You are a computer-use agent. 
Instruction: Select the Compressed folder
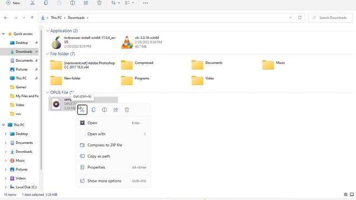[x=137, y=65]
